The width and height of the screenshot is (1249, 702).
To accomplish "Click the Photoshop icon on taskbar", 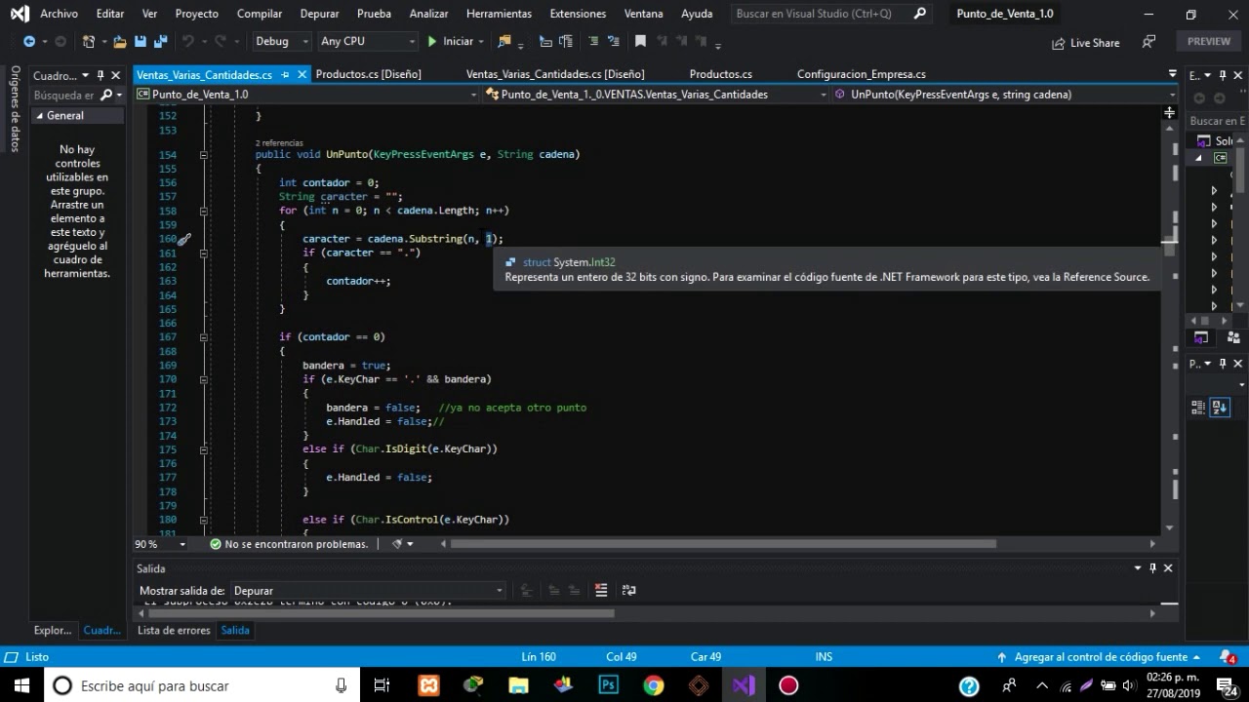I will [609, 685].
